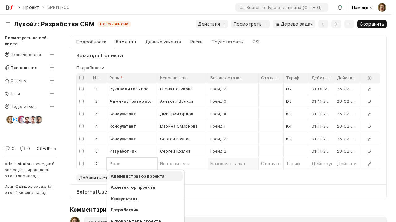
Task: Check the row 4 Марина Смирнова checkbox
Action: pos(81,126)
